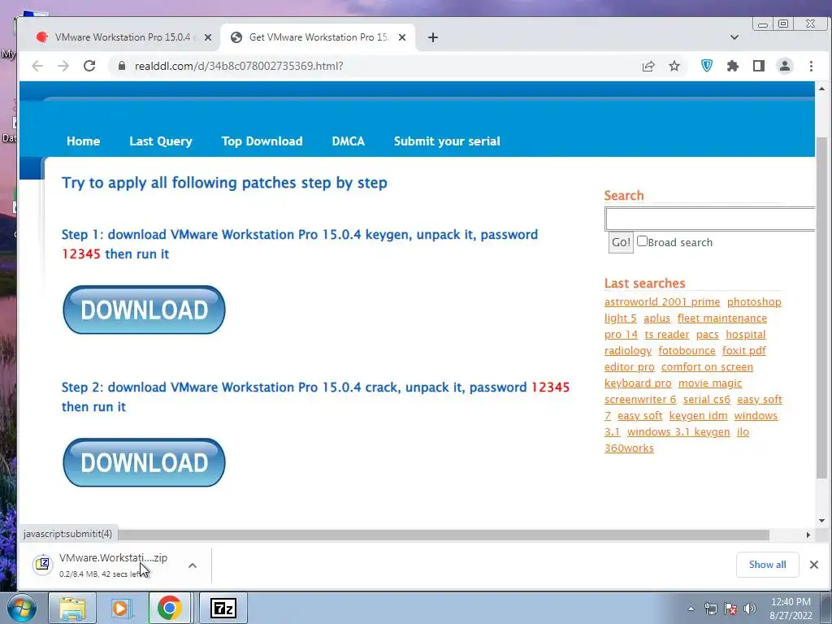Open the fotobounce search link
This screenshot has height=624, width=832.
pos(687,351)
